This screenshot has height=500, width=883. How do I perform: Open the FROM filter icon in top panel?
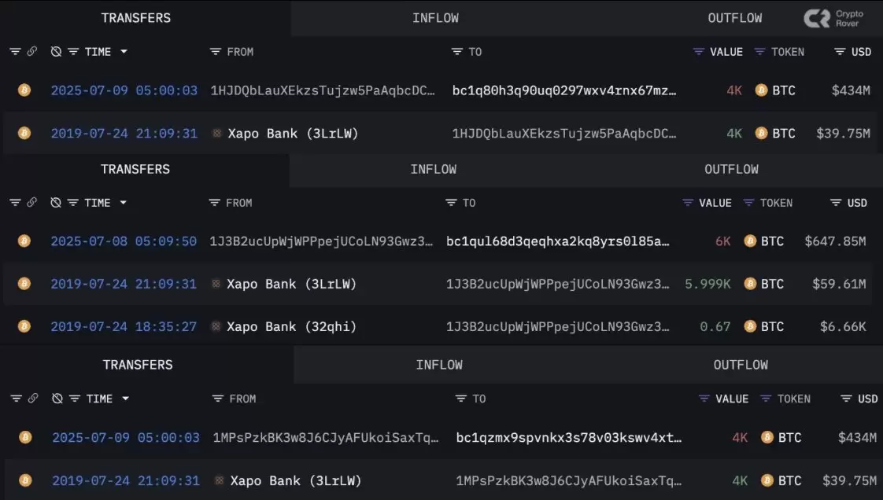[215, 52]
